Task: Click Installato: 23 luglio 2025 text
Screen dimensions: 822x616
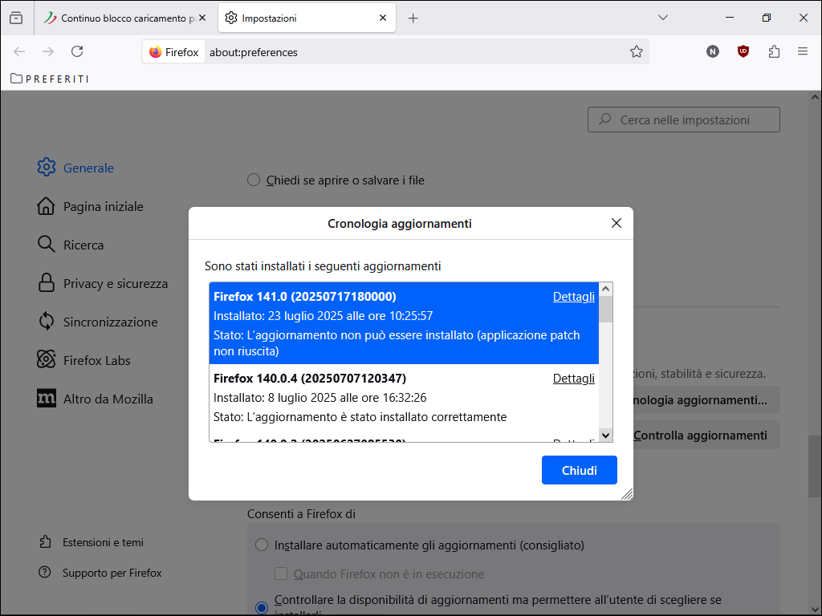Action: click(x=323, y=316)
